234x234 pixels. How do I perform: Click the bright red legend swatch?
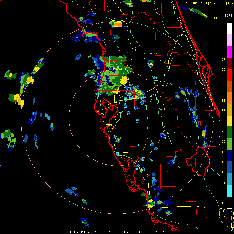tap(230, 75)
